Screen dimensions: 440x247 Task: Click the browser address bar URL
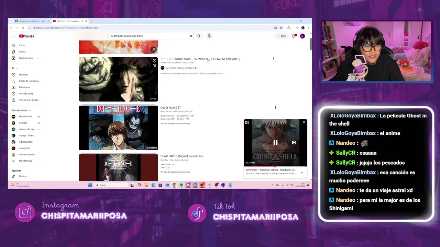click(x=65, y=28)
